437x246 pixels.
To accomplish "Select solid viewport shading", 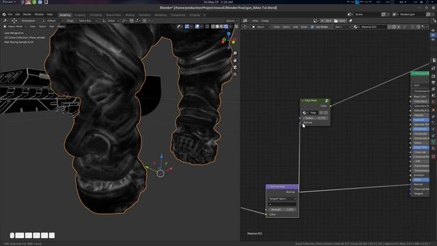I will pos(217,27).
